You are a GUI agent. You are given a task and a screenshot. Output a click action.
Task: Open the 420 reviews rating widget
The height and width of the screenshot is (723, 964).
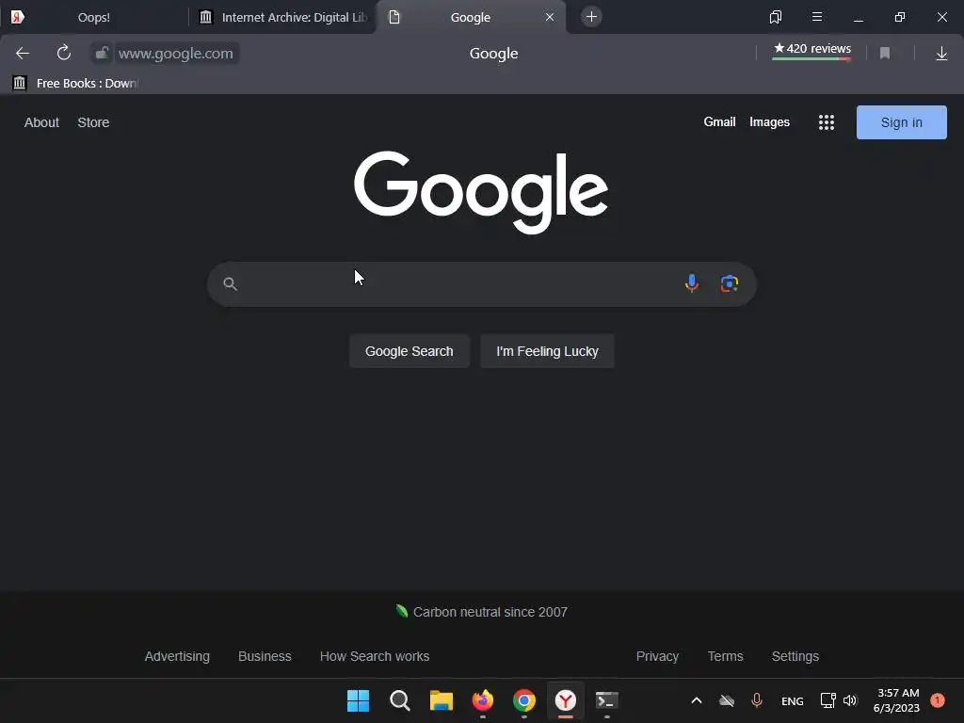[811, 51]
